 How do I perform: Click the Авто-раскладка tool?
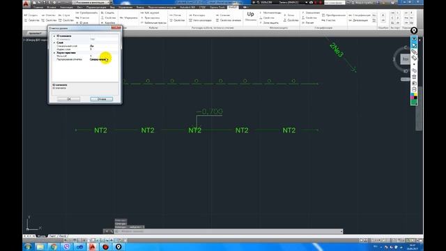200,20
